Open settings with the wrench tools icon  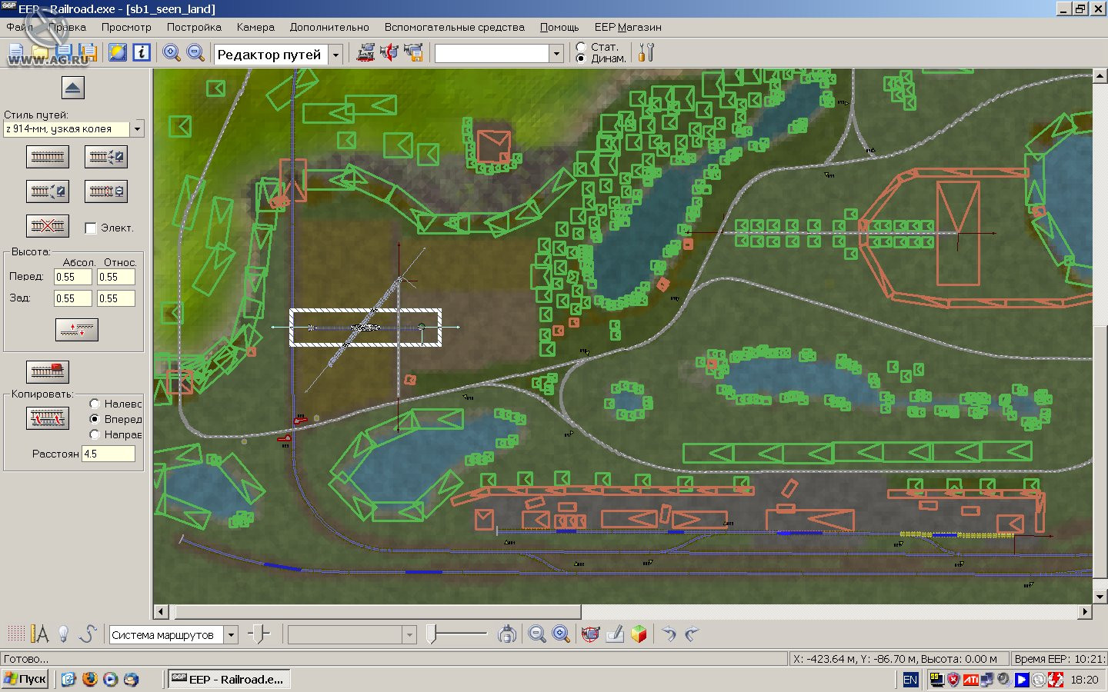(x=646, y=52)
